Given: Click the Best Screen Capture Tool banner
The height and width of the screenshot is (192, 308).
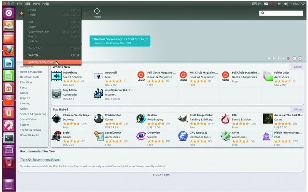Looking at the screenshot, I should point(120,41).
